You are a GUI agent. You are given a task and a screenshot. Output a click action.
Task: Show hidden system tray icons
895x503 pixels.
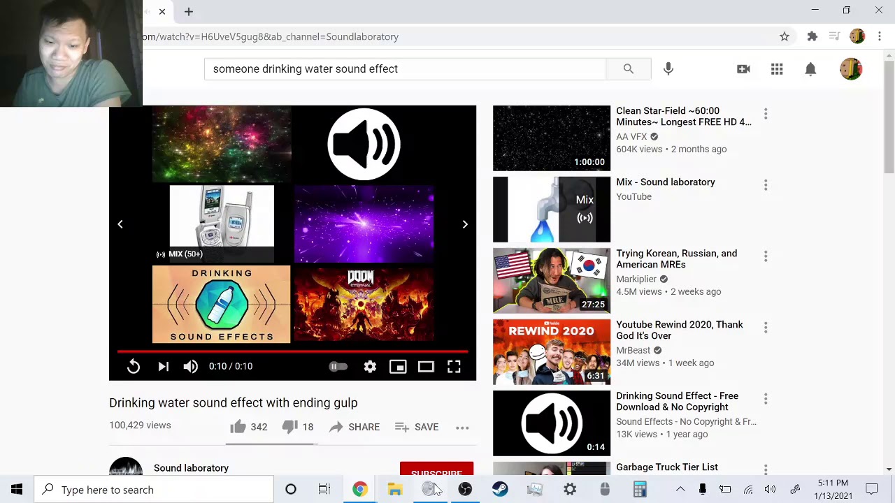click(680, 490)
